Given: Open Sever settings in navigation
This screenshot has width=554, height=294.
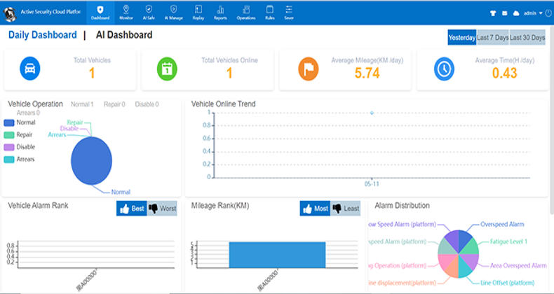Looking at the screenshot, I should [289, 13].
